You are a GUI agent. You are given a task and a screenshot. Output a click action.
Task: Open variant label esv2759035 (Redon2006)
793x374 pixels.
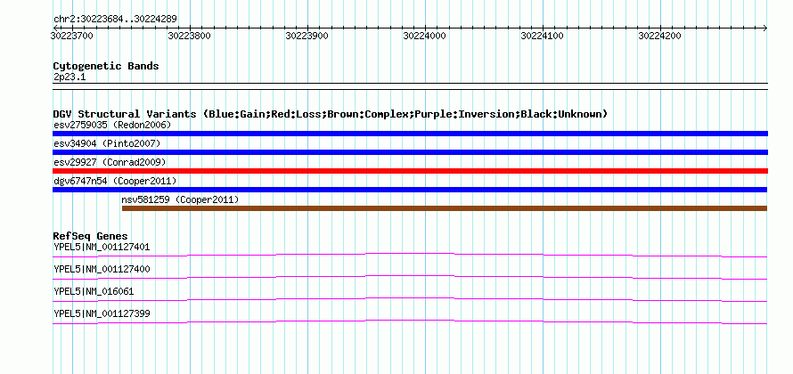pos(112,125)
